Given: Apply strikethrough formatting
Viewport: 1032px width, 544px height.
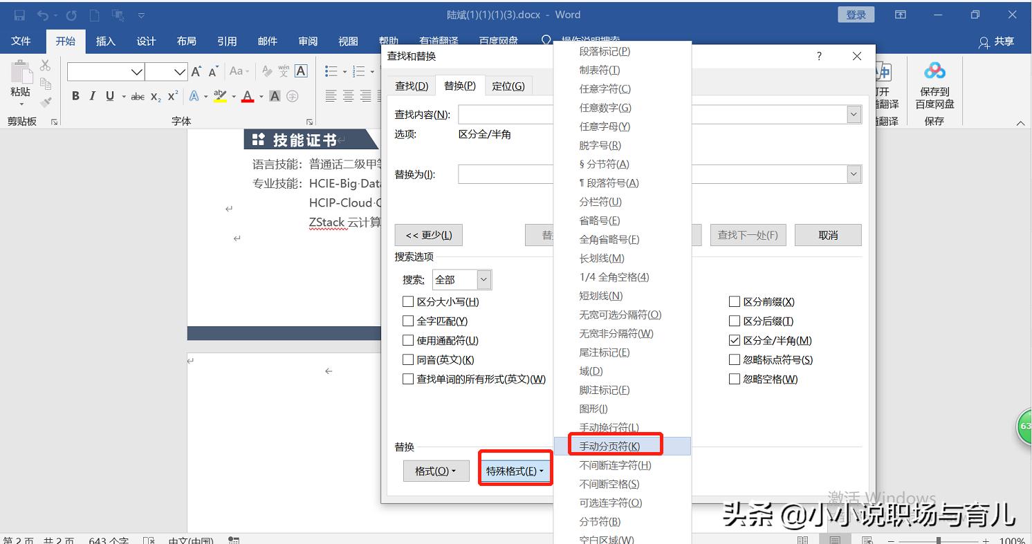Looking at the screenshot, I should [x=137, y=96].
